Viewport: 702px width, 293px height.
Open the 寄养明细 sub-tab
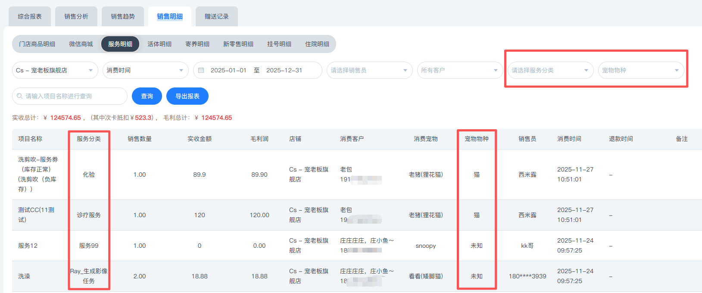(197, 44)
